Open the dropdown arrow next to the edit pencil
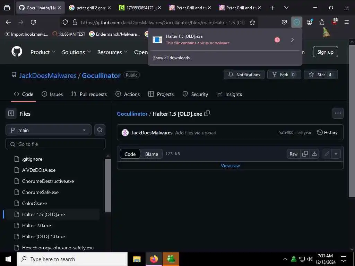Image resolution: width=355 pixels, height=266 pixels. coord(336,154)
